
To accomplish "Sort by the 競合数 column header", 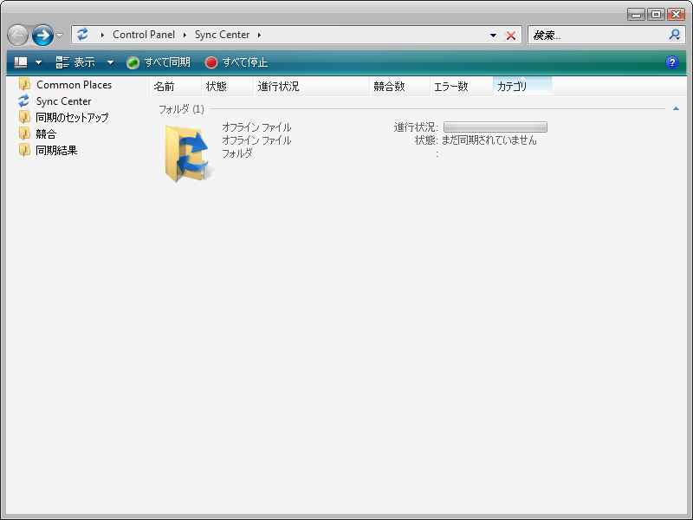I will 400,87.
